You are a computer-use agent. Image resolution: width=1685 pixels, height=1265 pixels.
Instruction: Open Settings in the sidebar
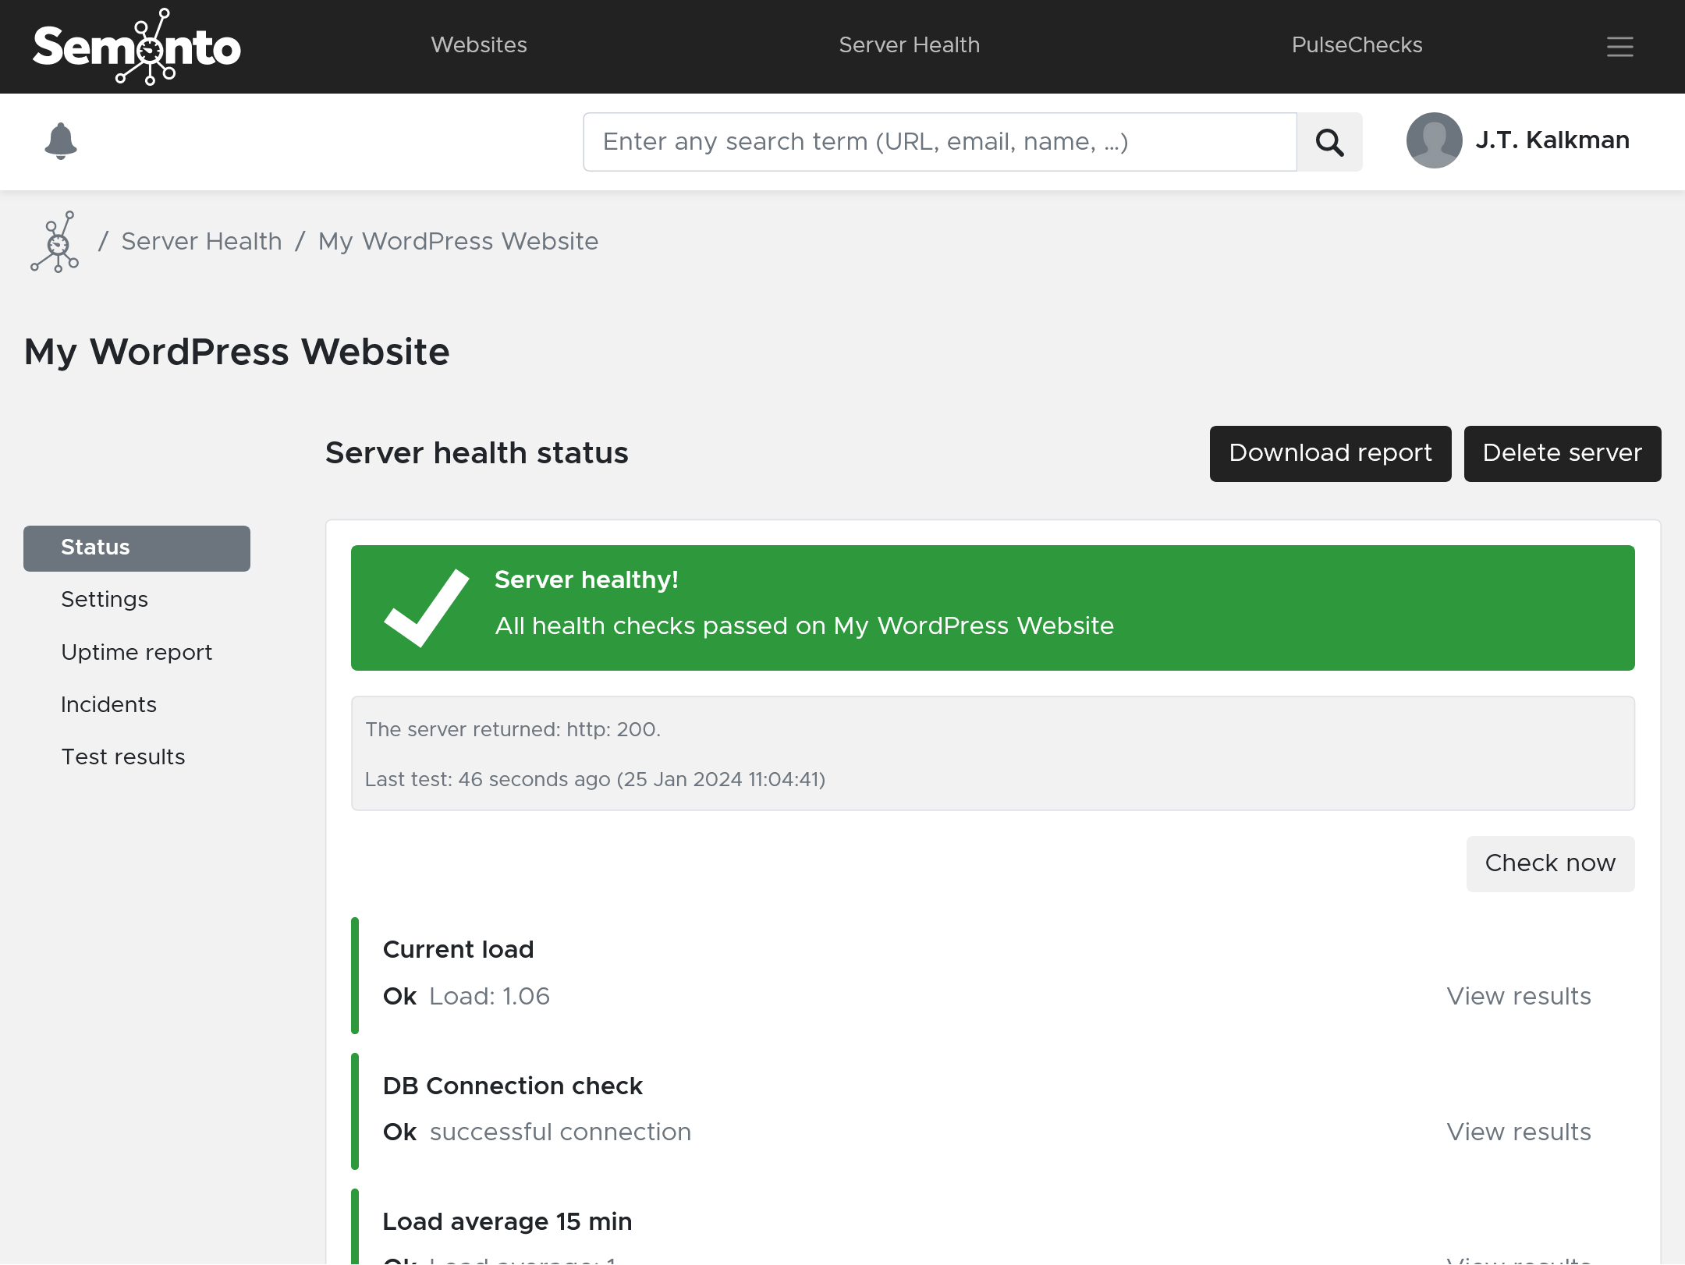coord(105,600)
